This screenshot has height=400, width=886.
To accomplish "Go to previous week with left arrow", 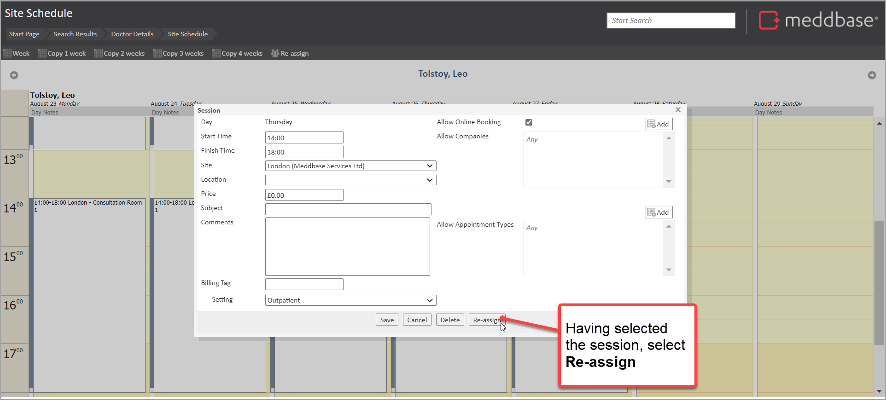I will point(14,75).
